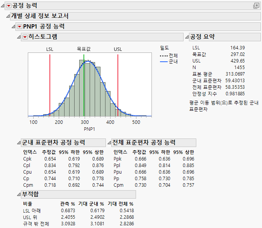Click the Ppl estimate 0.849

point(140,166)
